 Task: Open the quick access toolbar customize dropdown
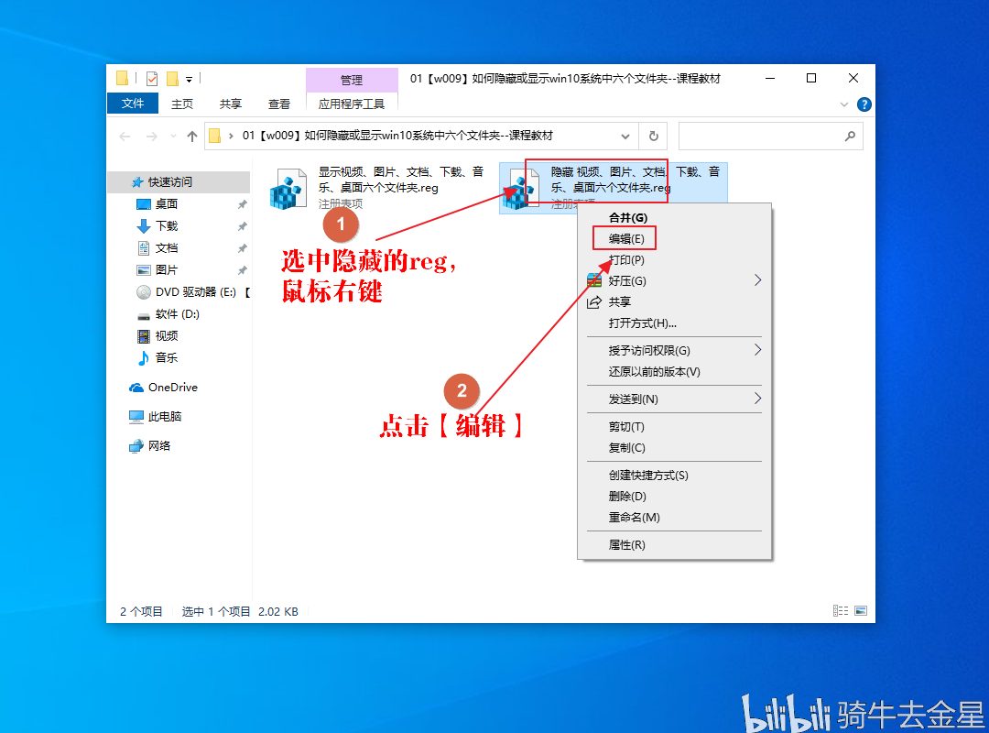tap(189, 80)
